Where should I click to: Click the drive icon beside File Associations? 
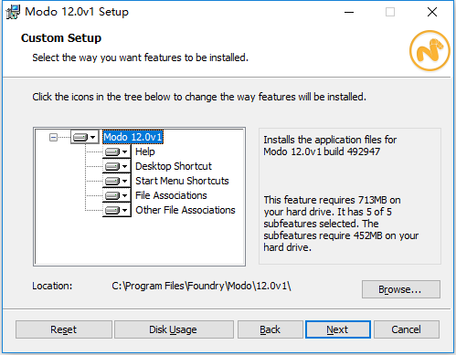coord(117,195)
